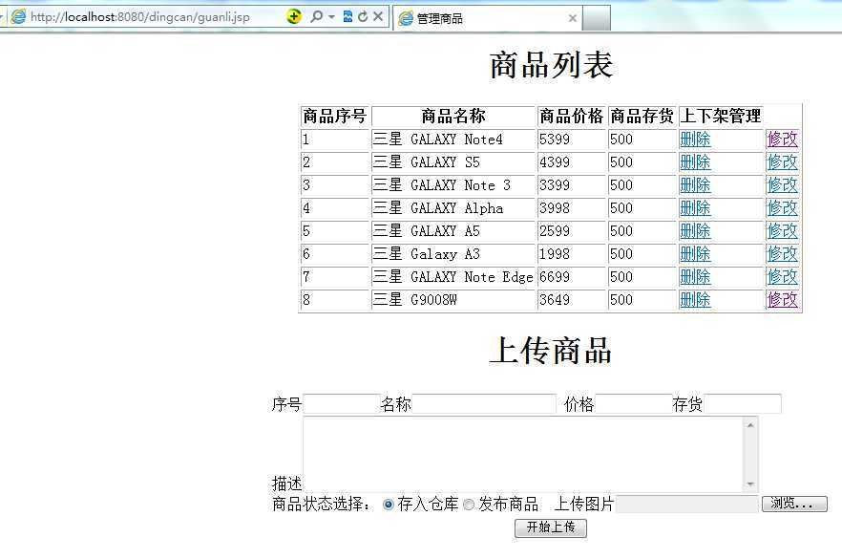Click the 开始上传 button

point(551,527)
